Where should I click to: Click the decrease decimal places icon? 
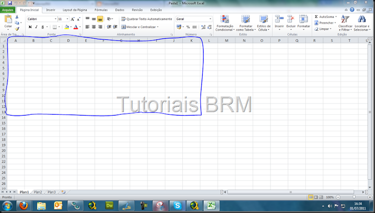[210, 27]
